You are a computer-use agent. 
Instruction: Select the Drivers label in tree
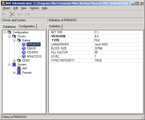click(21, 36)
